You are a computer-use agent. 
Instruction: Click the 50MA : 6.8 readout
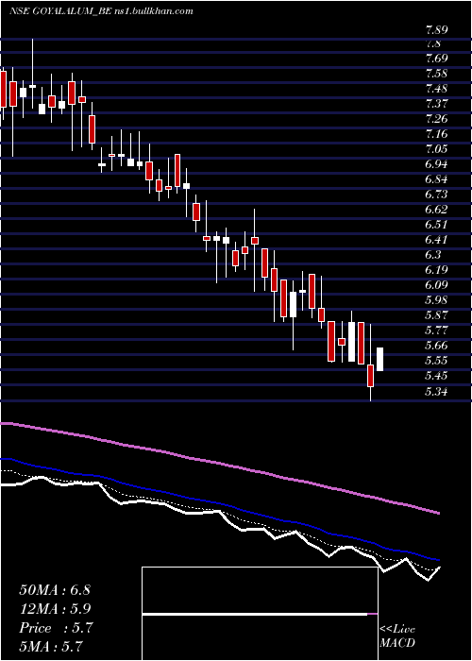(x=55, y=590)
